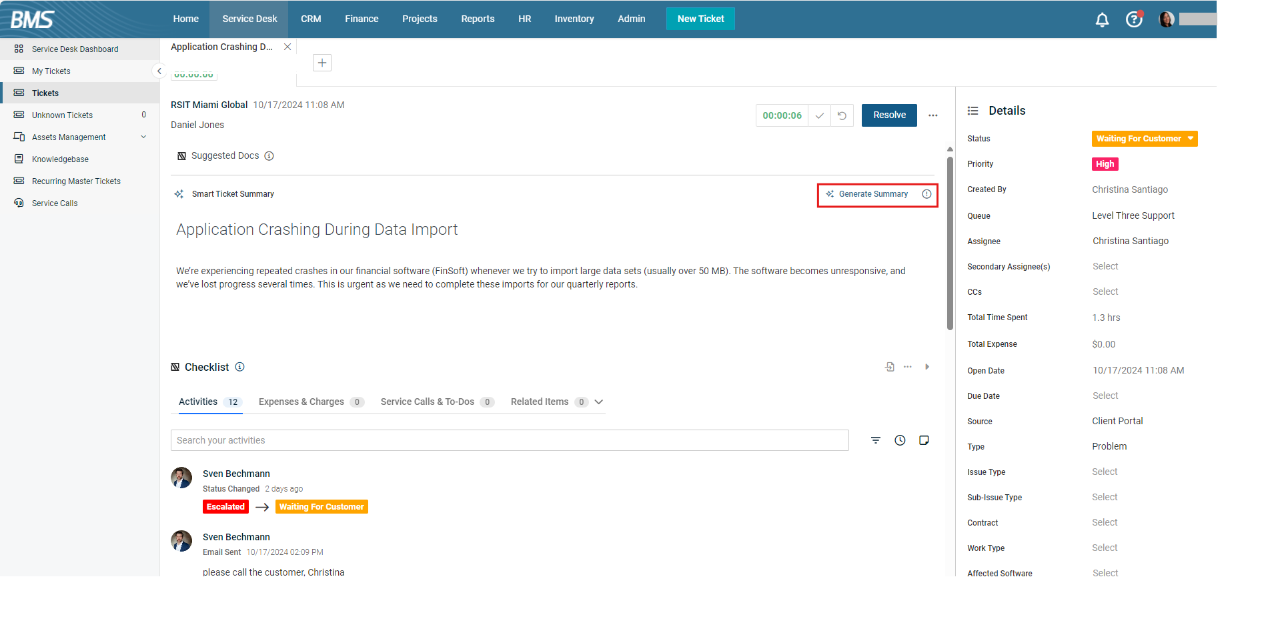Image resolution: width=1276 pixels, height=635 pixels.
Task: Open the activity time entry clock icon
Action: pos(900,440)
